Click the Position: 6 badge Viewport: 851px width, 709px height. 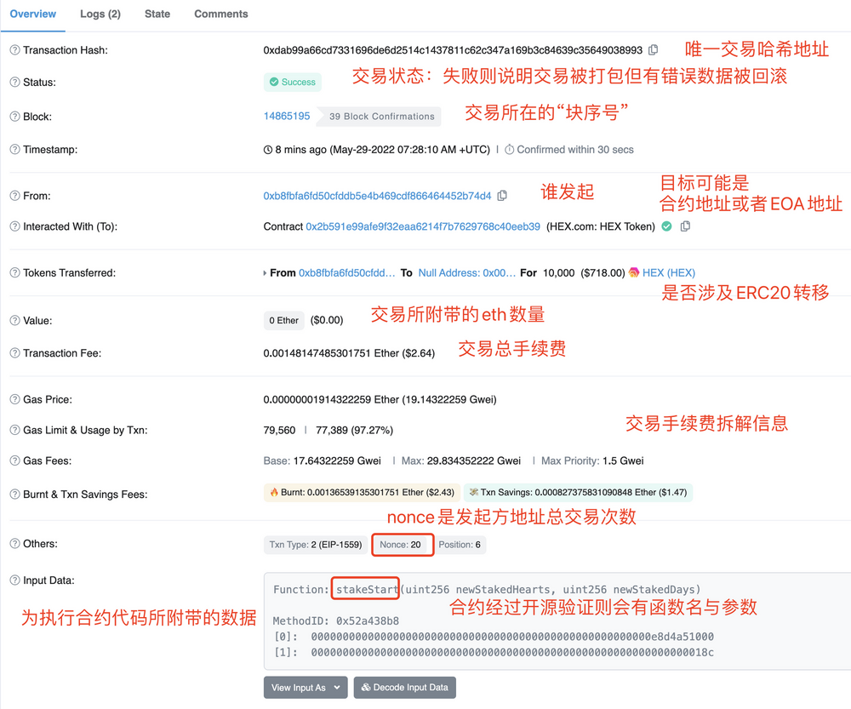click(460, 545)
